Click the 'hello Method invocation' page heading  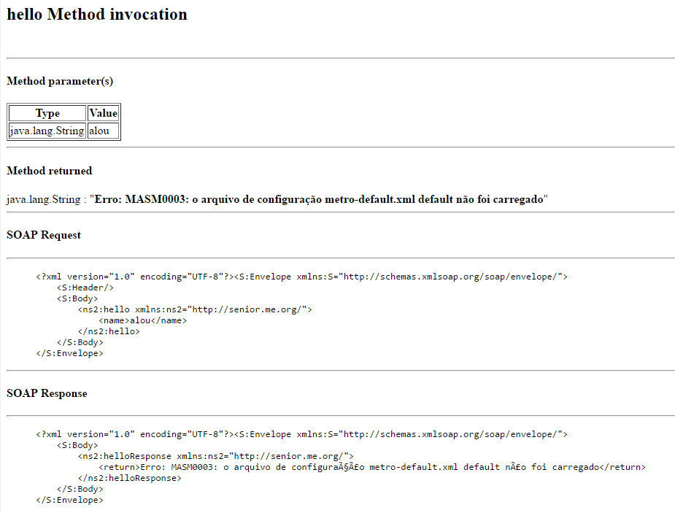[x=97, y=15]
